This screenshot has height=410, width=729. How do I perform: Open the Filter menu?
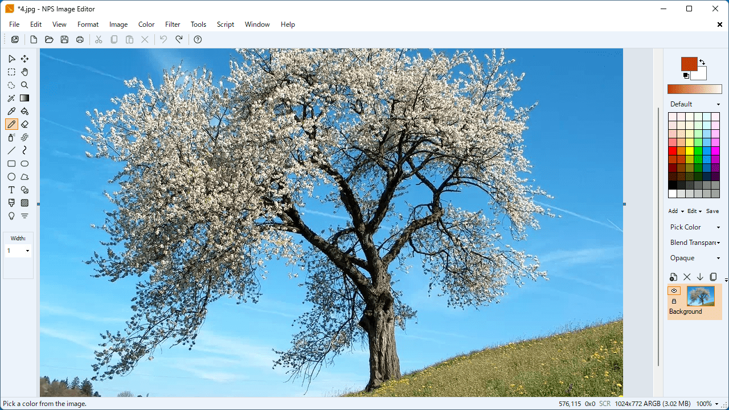(x=173, y=24)
